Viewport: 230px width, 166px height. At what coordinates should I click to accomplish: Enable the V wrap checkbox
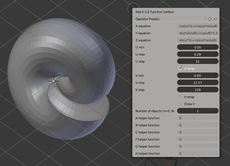pos(179,97)
